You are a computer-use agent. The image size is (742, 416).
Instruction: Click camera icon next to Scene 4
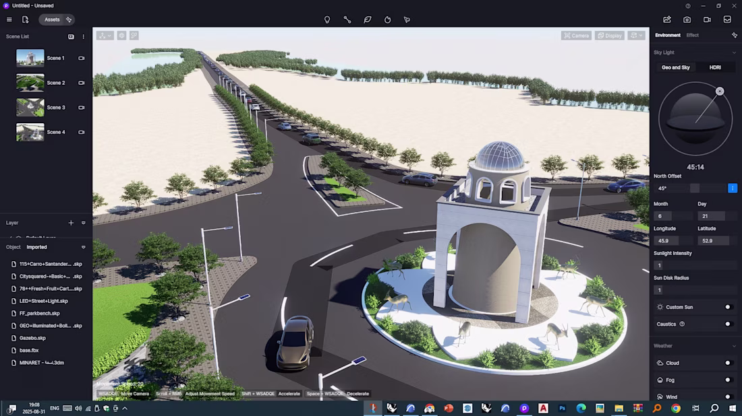[82, 132]
